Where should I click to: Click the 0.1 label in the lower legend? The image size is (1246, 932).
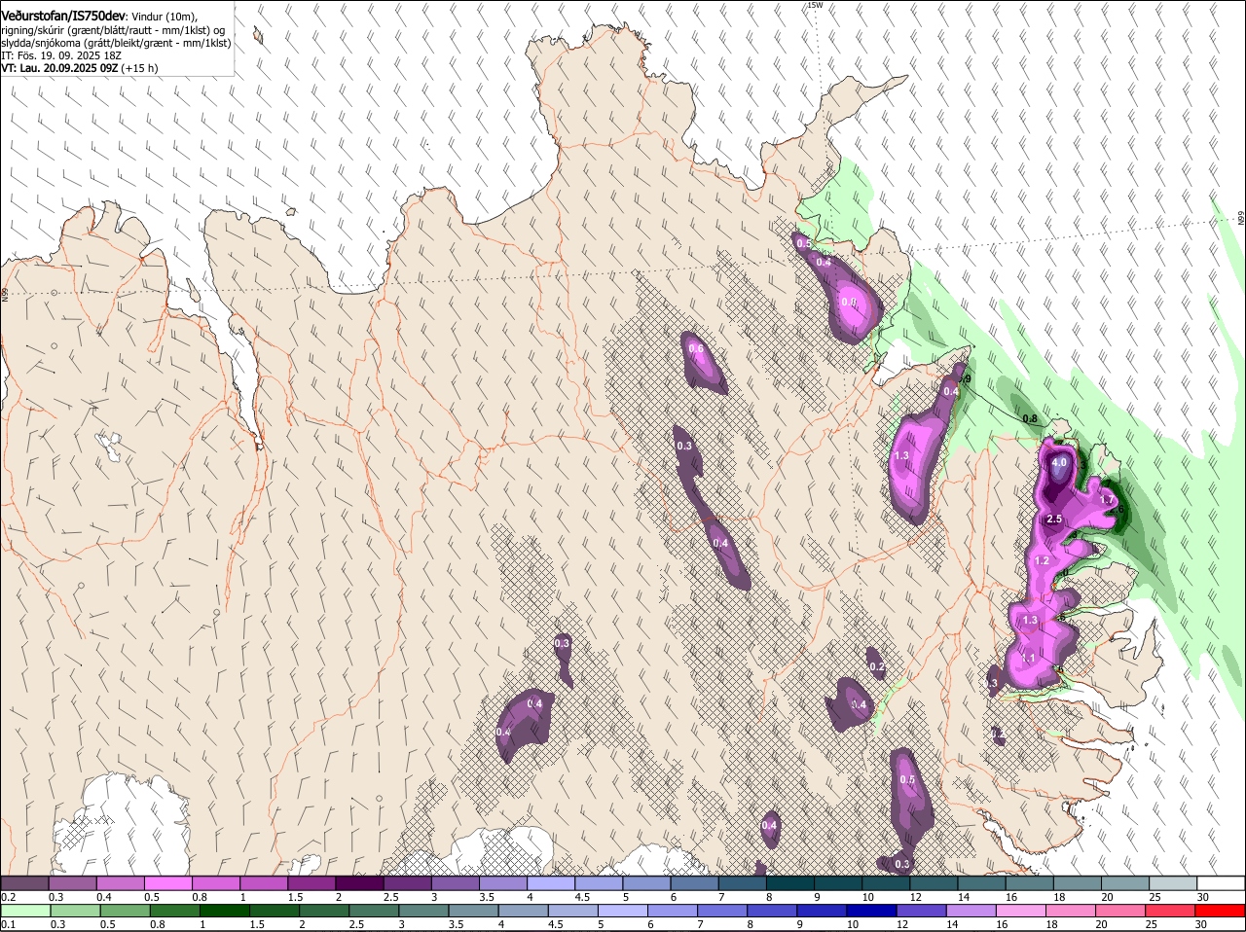(x=9, y=924)
